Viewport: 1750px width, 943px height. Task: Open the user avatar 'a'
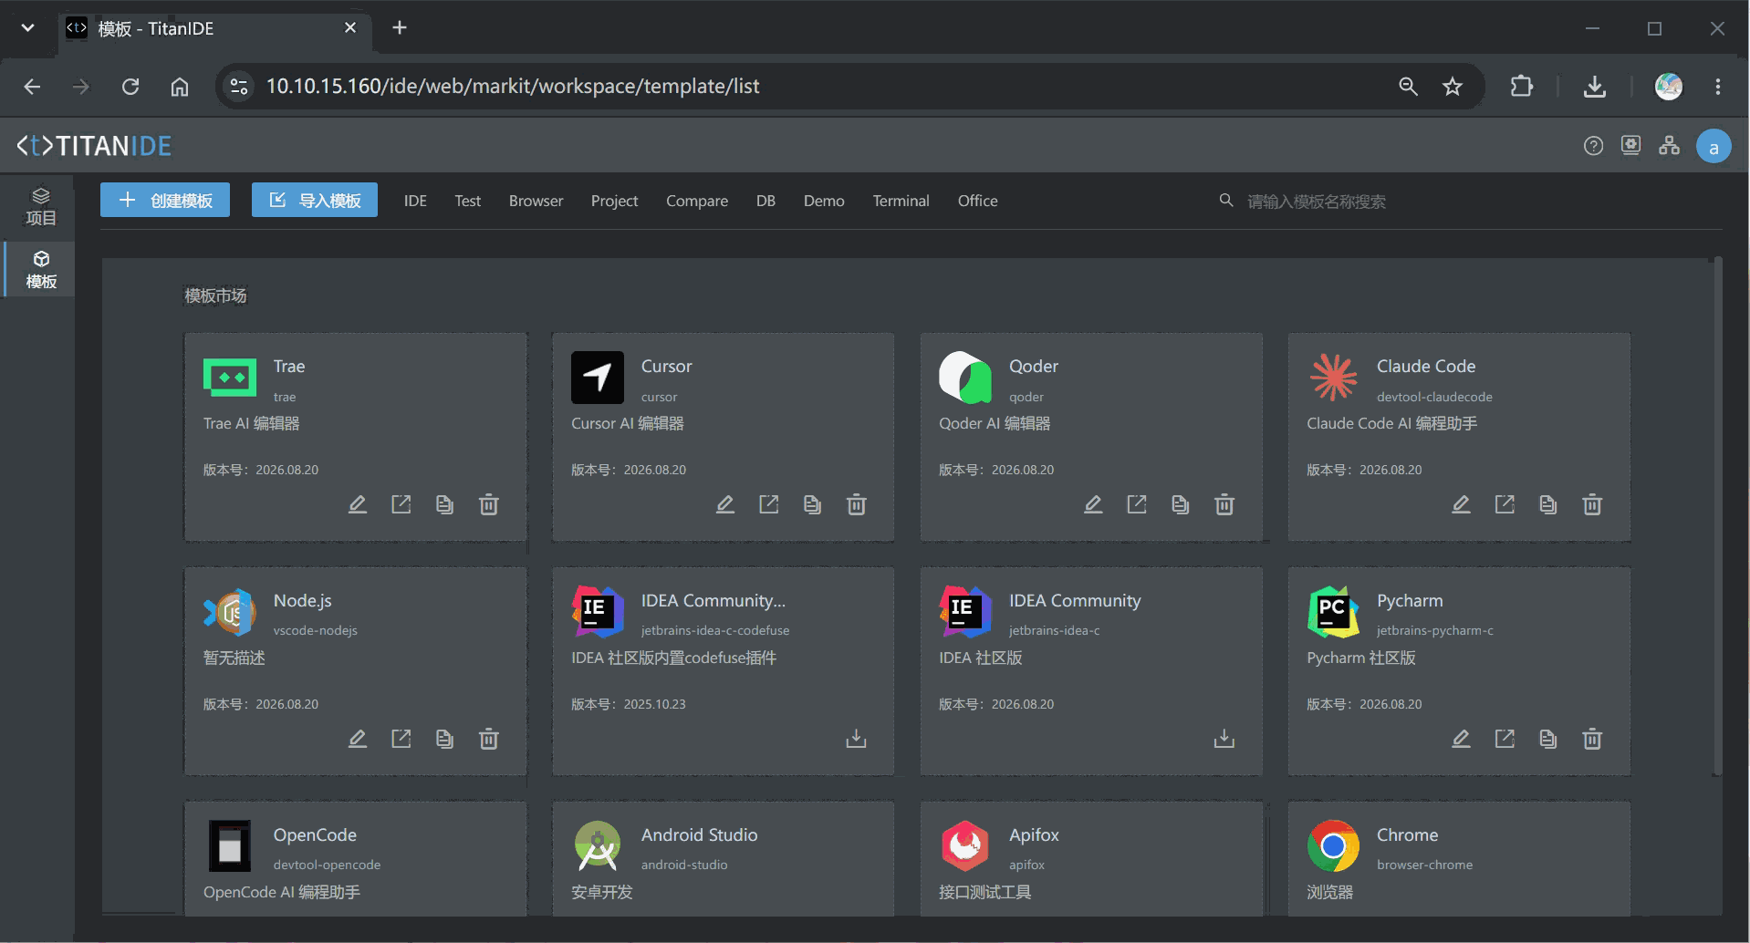tap(1714, 147)
